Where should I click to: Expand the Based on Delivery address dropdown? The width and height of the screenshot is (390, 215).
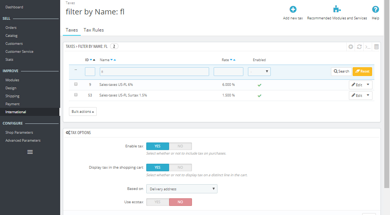pos(182,189)
